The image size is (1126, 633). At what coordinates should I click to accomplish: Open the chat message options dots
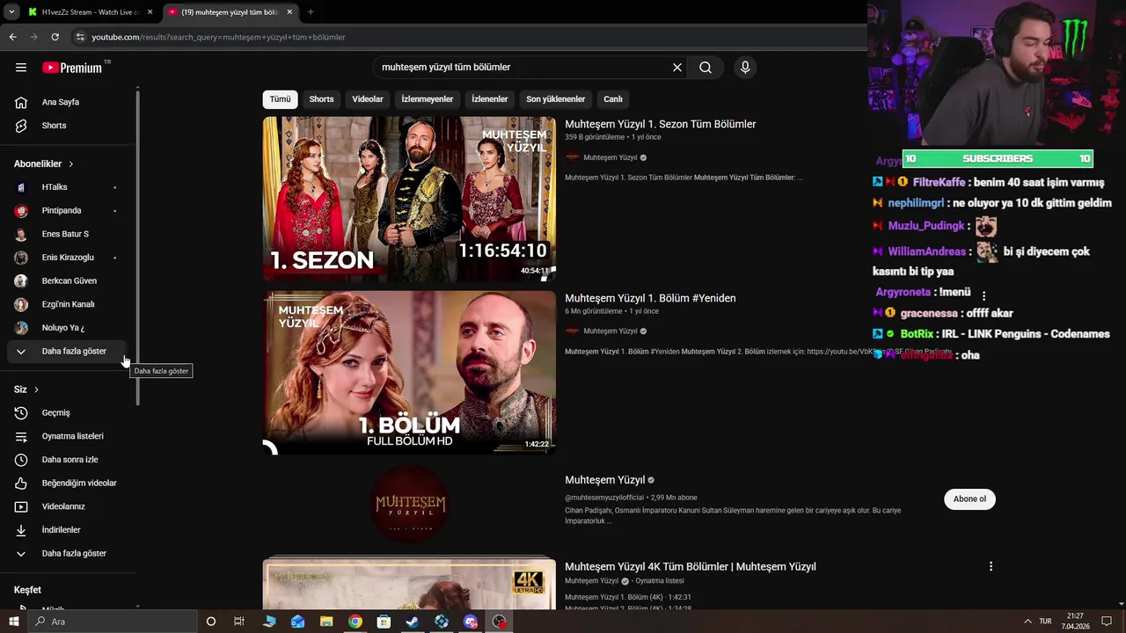coord(984,296)
